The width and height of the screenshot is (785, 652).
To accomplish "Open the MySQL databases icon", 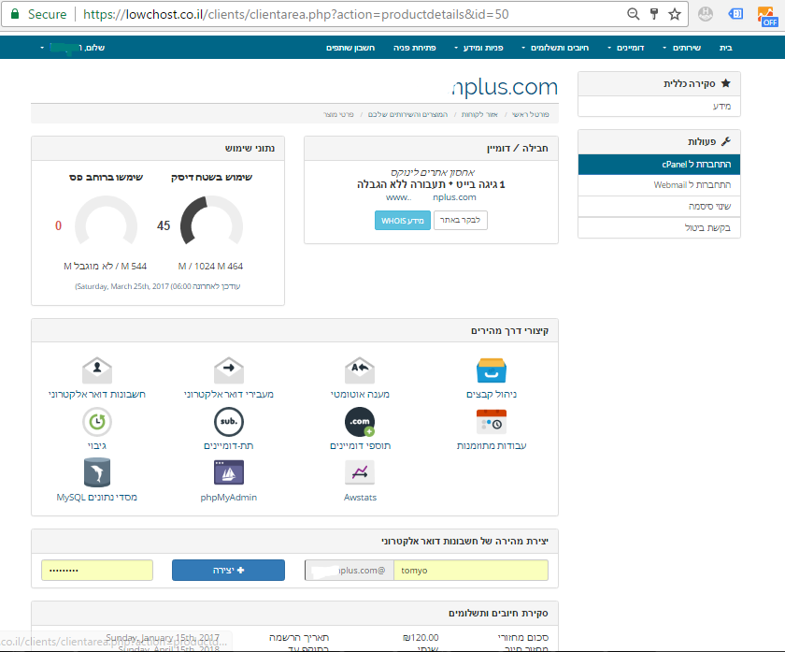I will click(x=97, y=473).
